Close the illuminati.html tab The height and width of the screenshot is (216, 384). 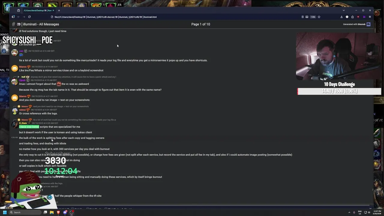53,10
